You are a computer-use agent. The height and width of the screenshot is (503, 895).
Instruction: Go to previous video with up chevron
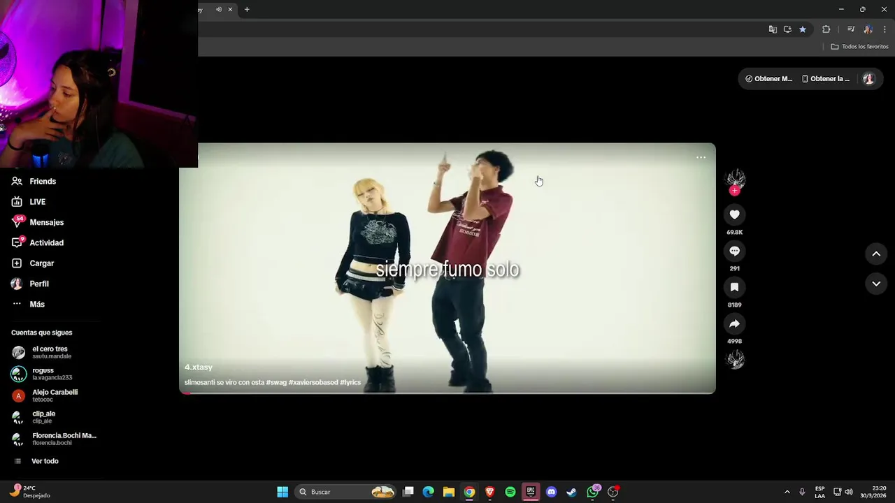(x=876, y=254)
